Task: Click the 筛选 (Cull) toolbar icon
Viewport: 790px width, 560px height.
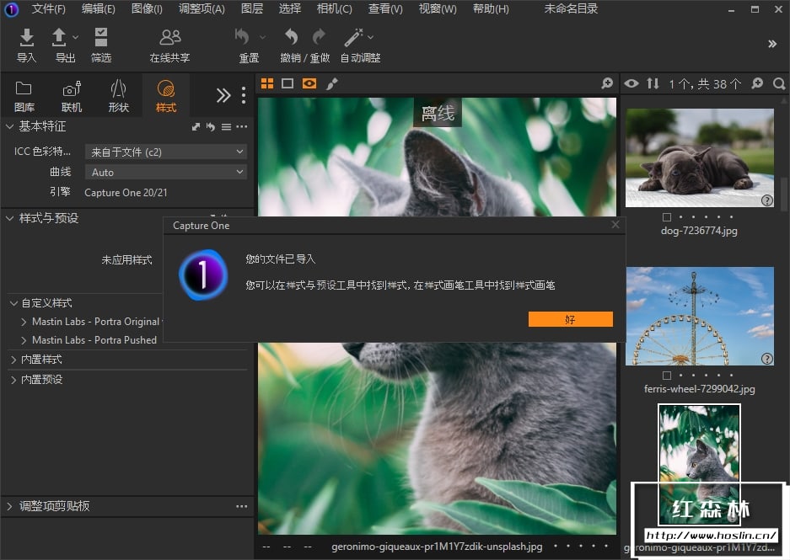Action: [101, 38]
